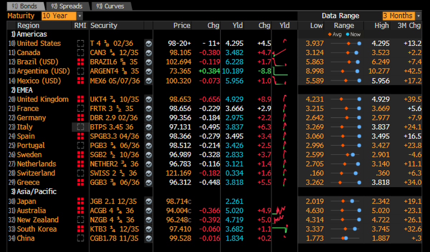Open chart icon for Japan JGB bond
Screen dimensions: 430x252
(x=148, y=202)
